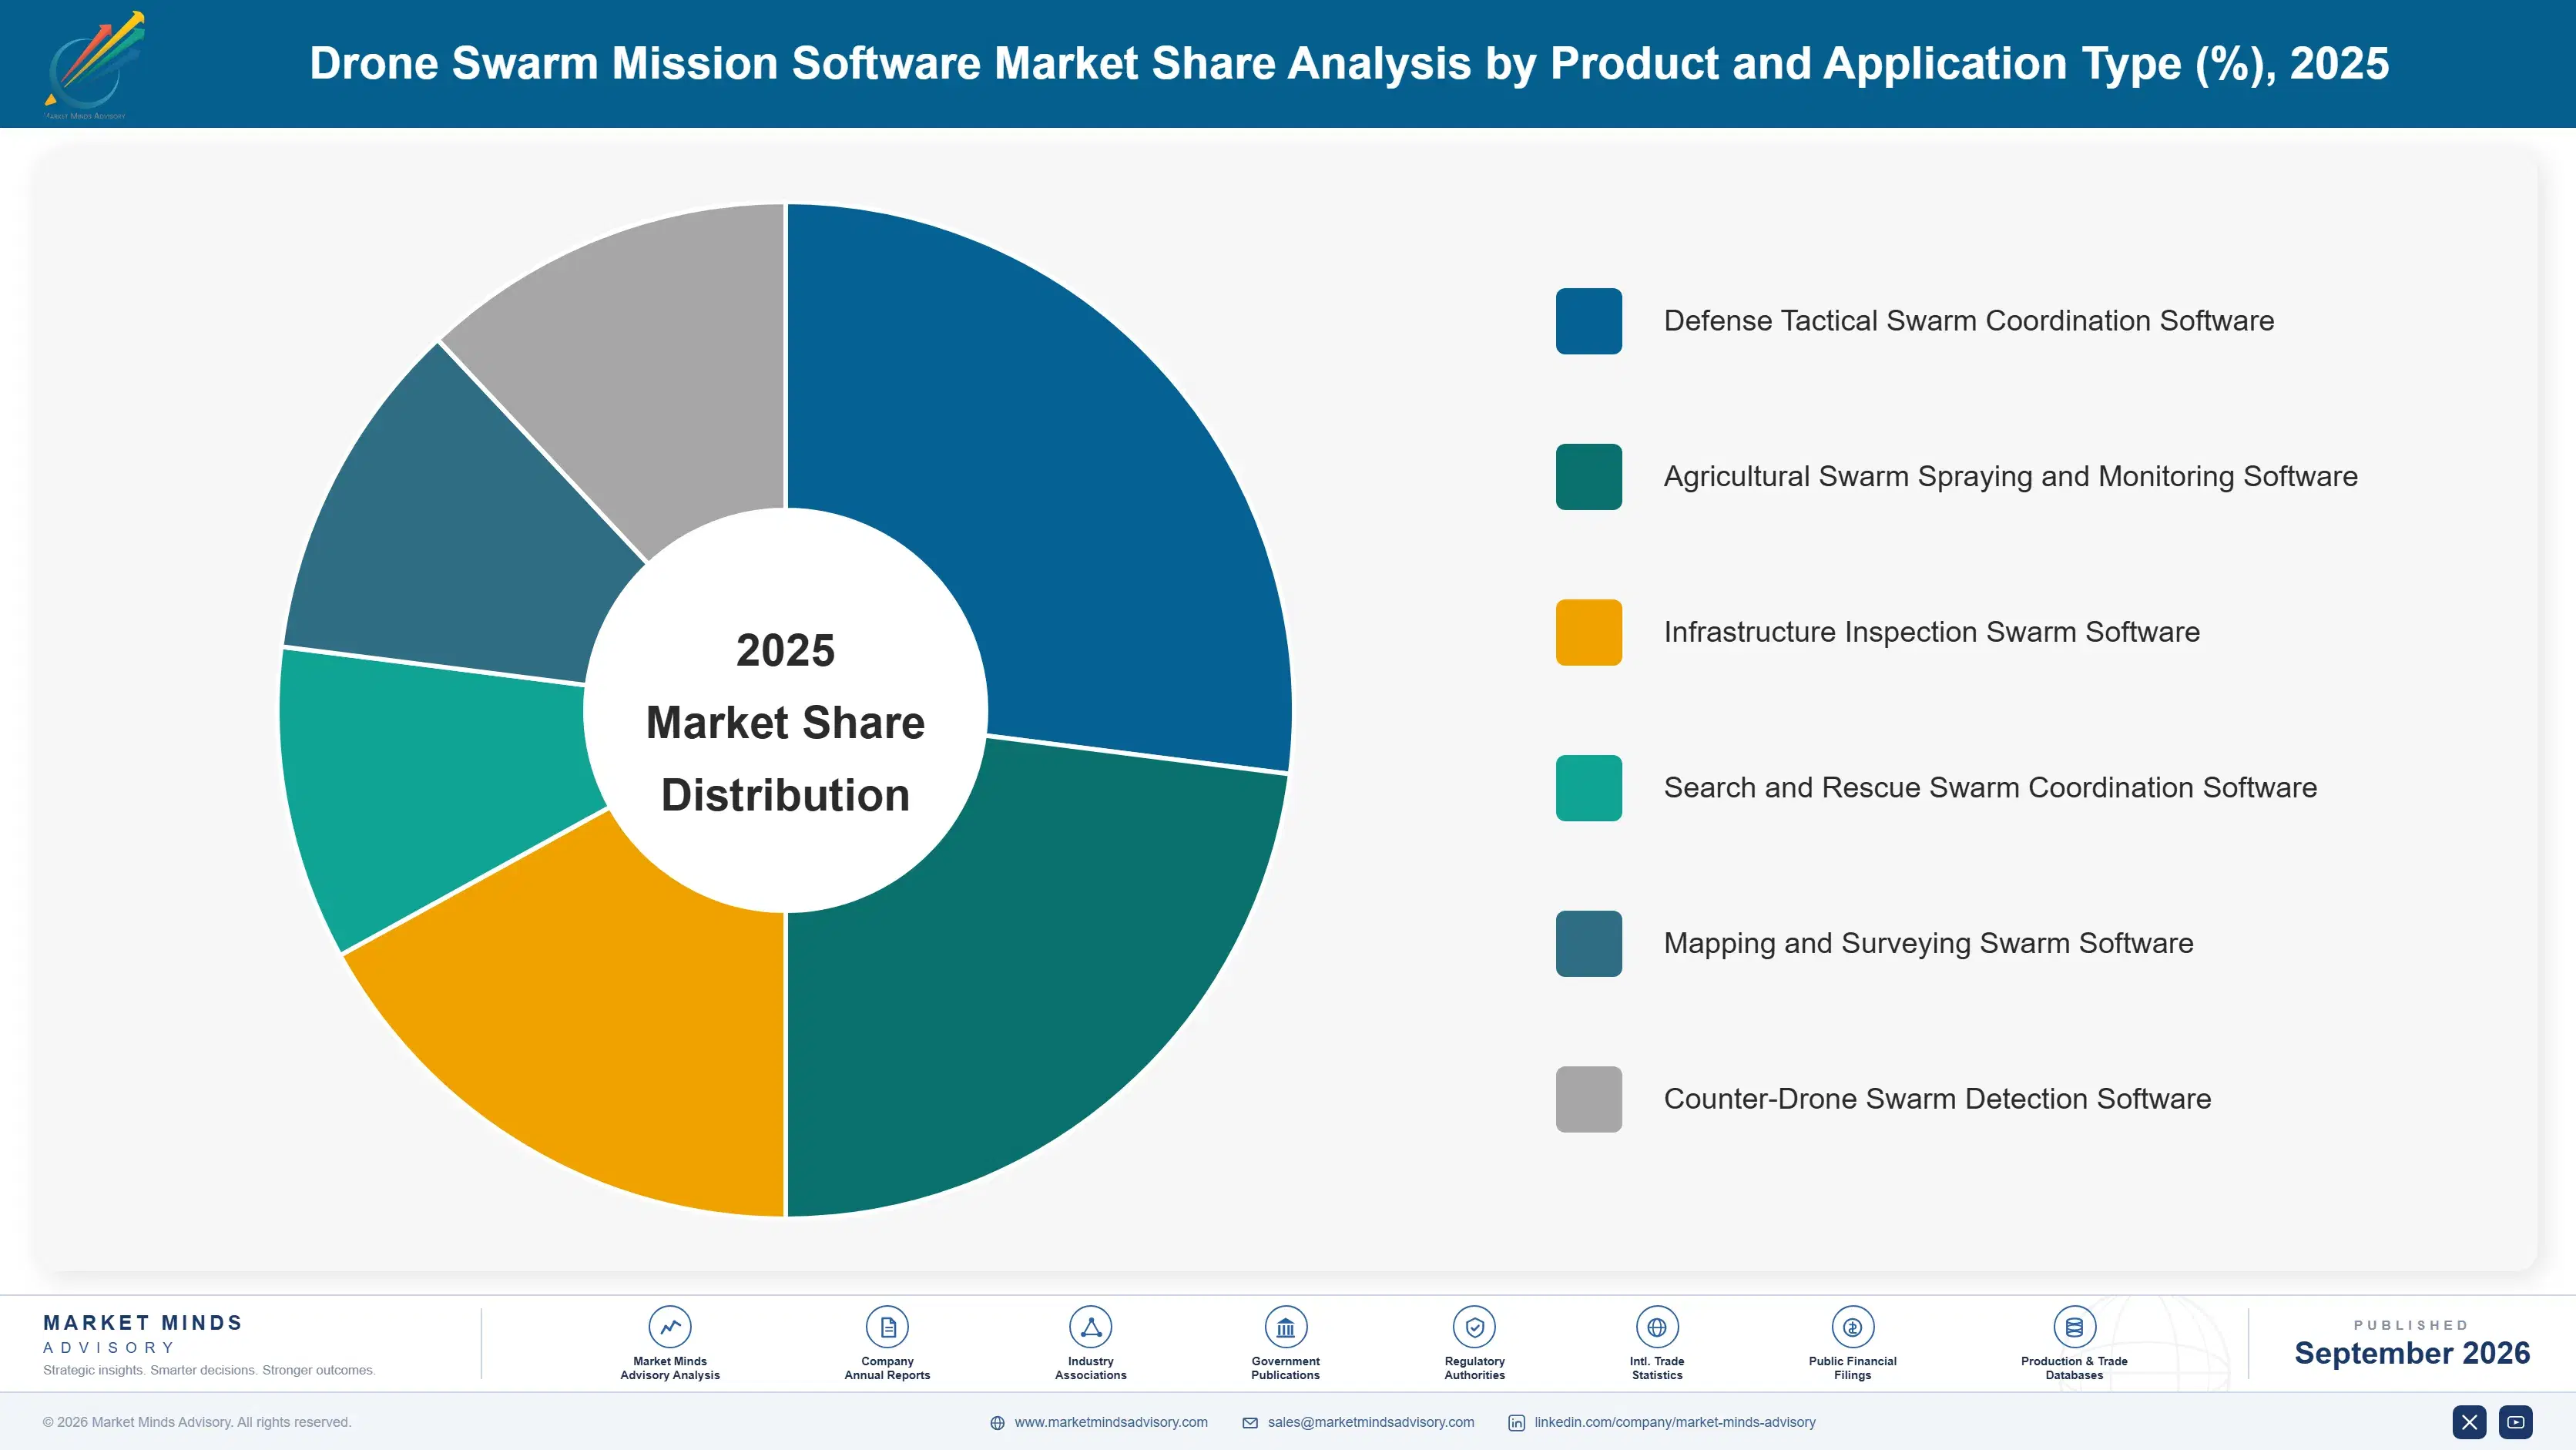
Task: Click the Market Minds Advisory logo in header
Action: click(x=94, y=65)
